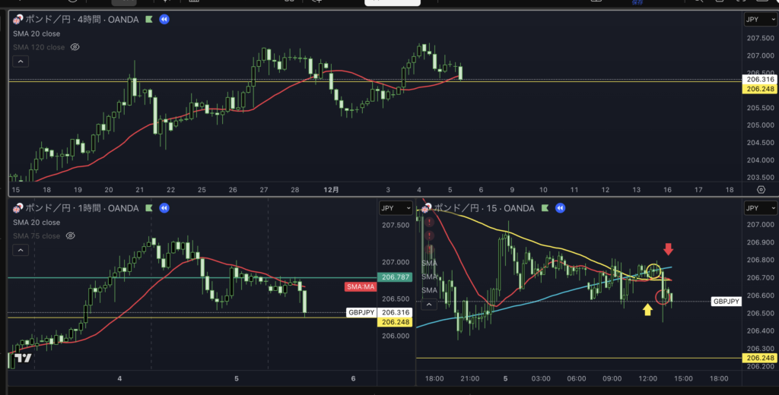Viewport: 779px width, 395px height.
Task: Show the hidden SMA 120 close indicator
Action: tap(75, 47)
